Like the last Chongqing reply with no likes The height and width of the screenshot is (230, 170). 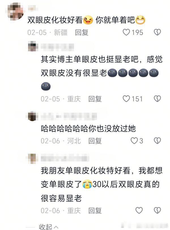139,210
